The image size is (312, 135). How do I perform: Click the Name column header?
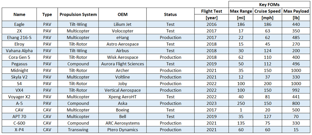[x=19, y=15]
